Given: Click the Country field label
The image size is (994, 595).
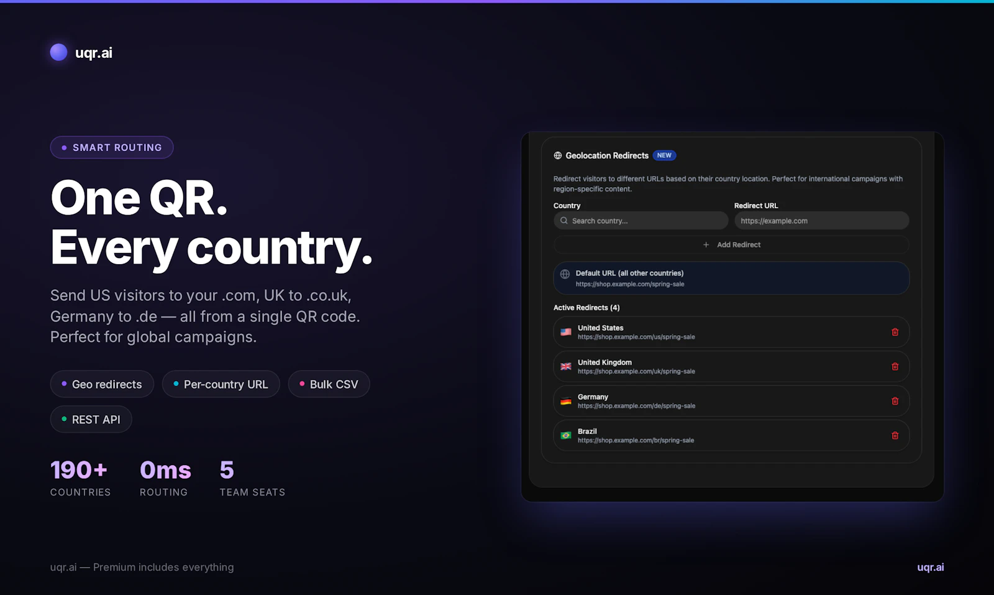Looking at the screenshot, I should coord(567,206).
